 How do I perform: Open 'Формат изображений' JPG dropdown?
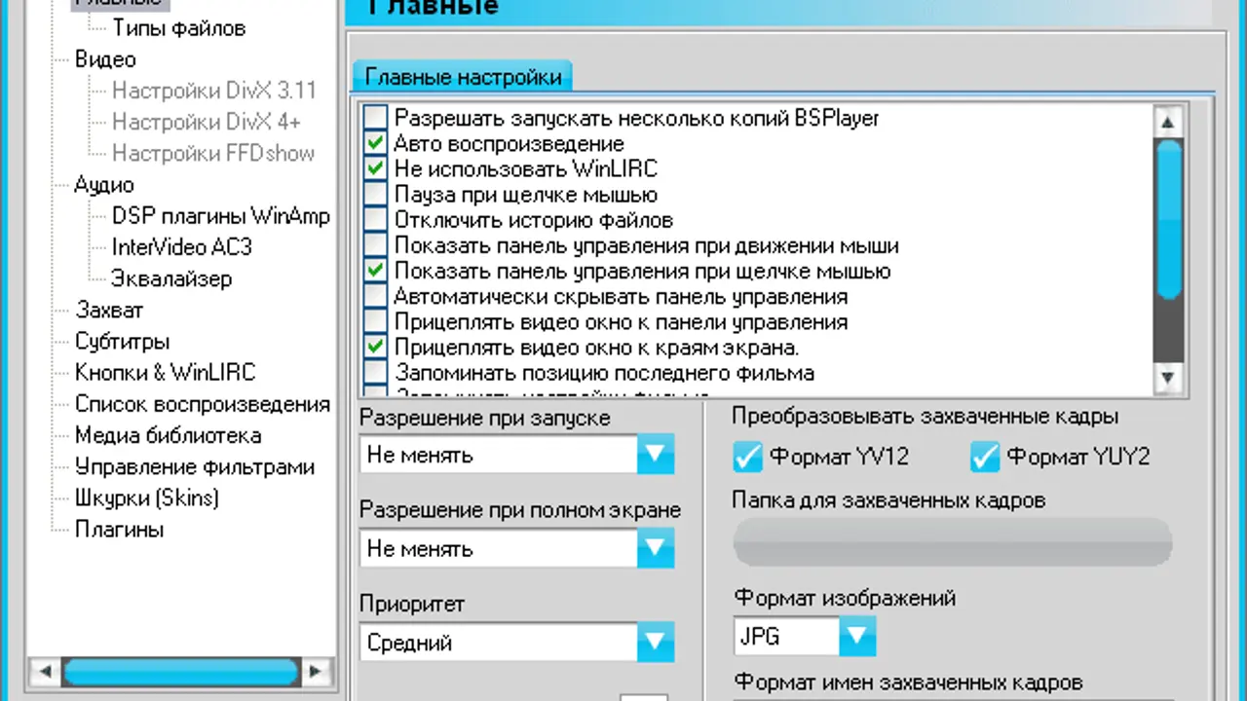[x=855, y=637]
